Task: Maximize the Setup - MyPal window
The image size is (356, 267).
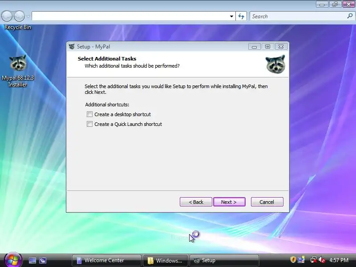Action: (x=268, y=47)
